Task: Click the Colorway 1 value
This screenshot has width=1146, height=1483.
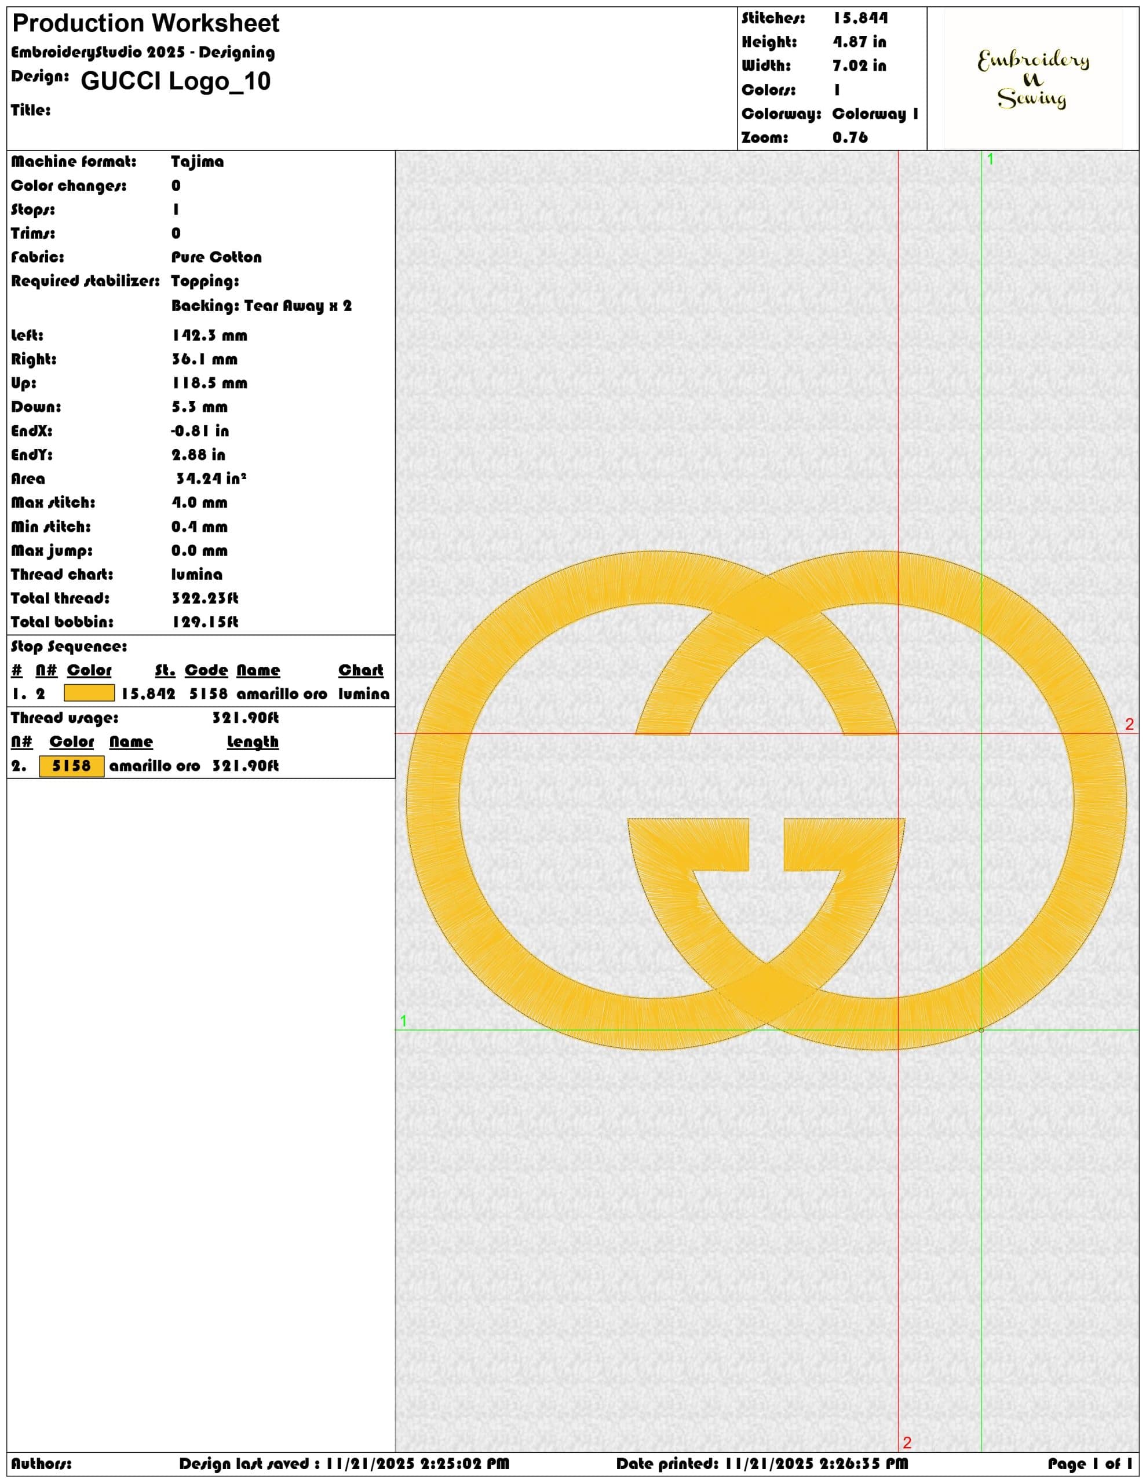Action: pyautogui.click(x=875, y=114)
